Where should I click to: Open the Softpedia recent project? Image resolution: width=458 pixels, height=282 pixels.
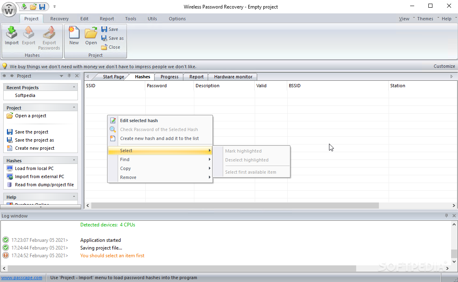[25, 96]
